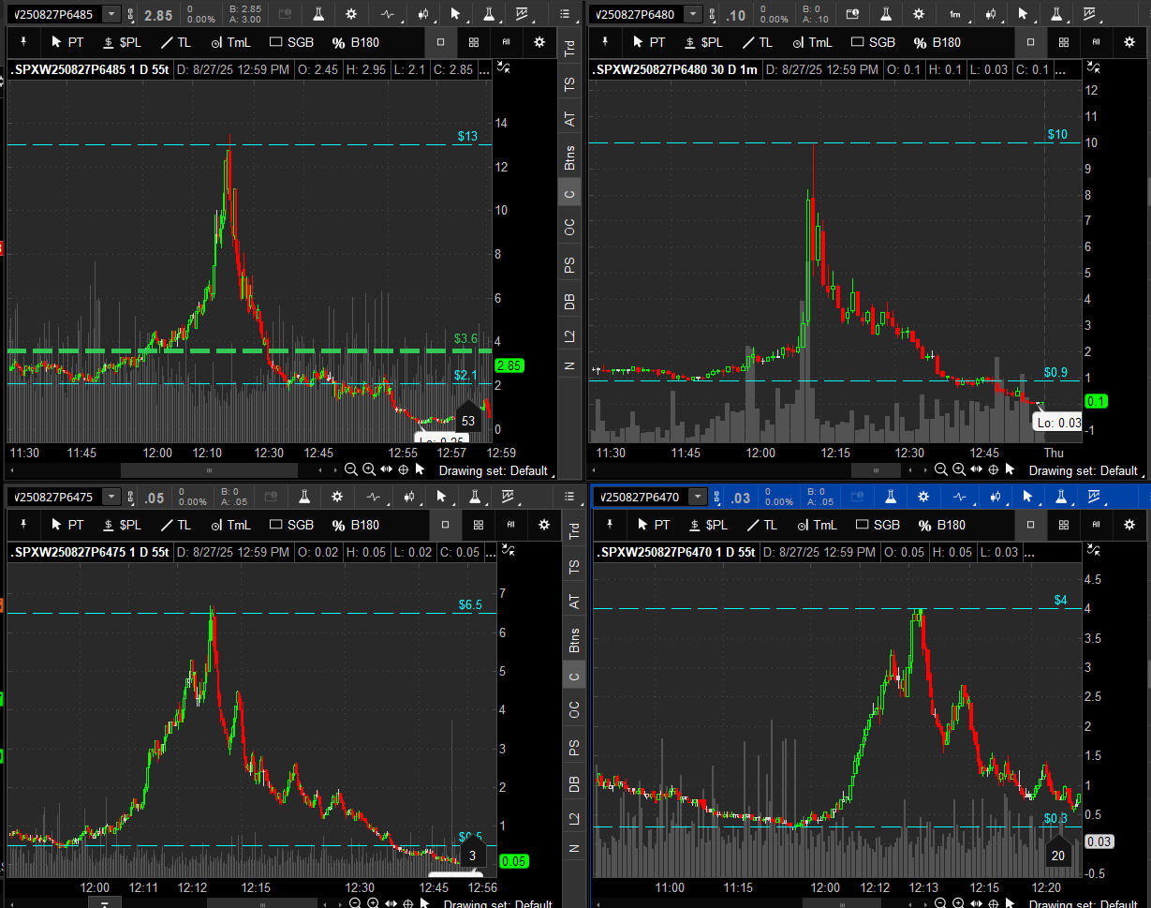Open 1m timeframe dropdown in P6480 header
The width and height of the screenshot is (1151, 908).
coord(955,14)
